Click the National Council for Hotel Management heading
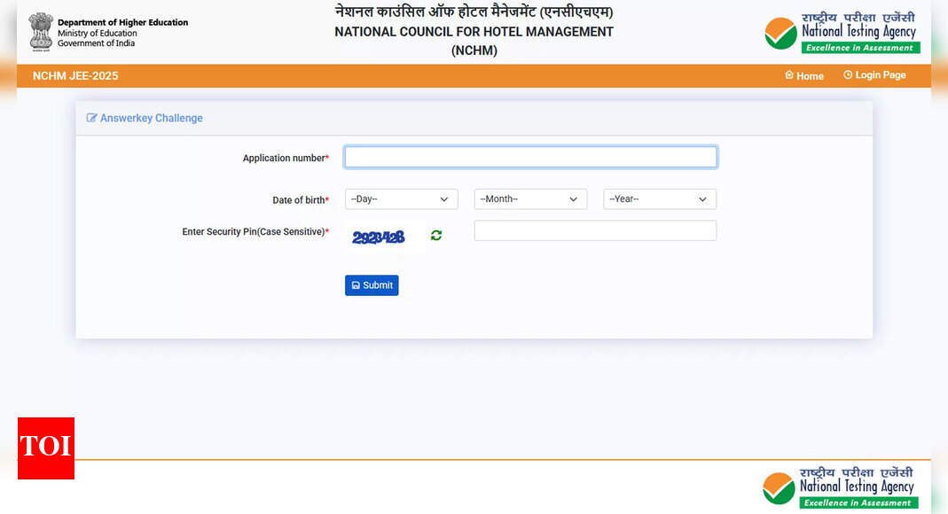This screenshot has width=948, height=514. click(474, 32)
